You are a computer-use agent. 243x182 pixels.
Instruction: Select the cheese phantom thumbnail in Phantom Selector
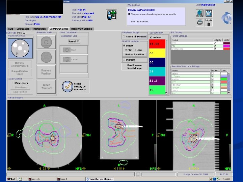20,49
